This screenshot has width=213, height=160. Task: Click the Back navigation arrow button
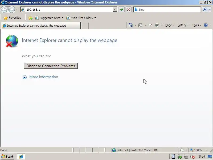(4, 10)
